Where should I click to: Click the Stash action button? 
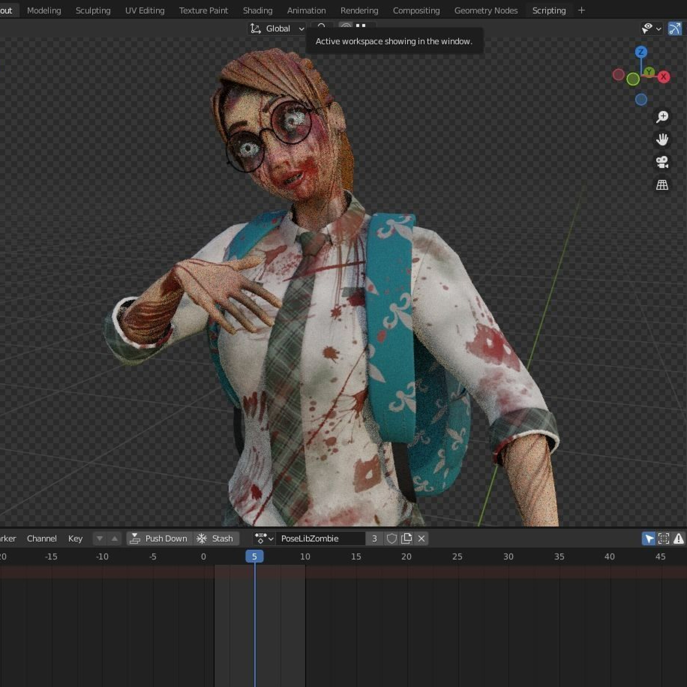(x=216, y=539)
